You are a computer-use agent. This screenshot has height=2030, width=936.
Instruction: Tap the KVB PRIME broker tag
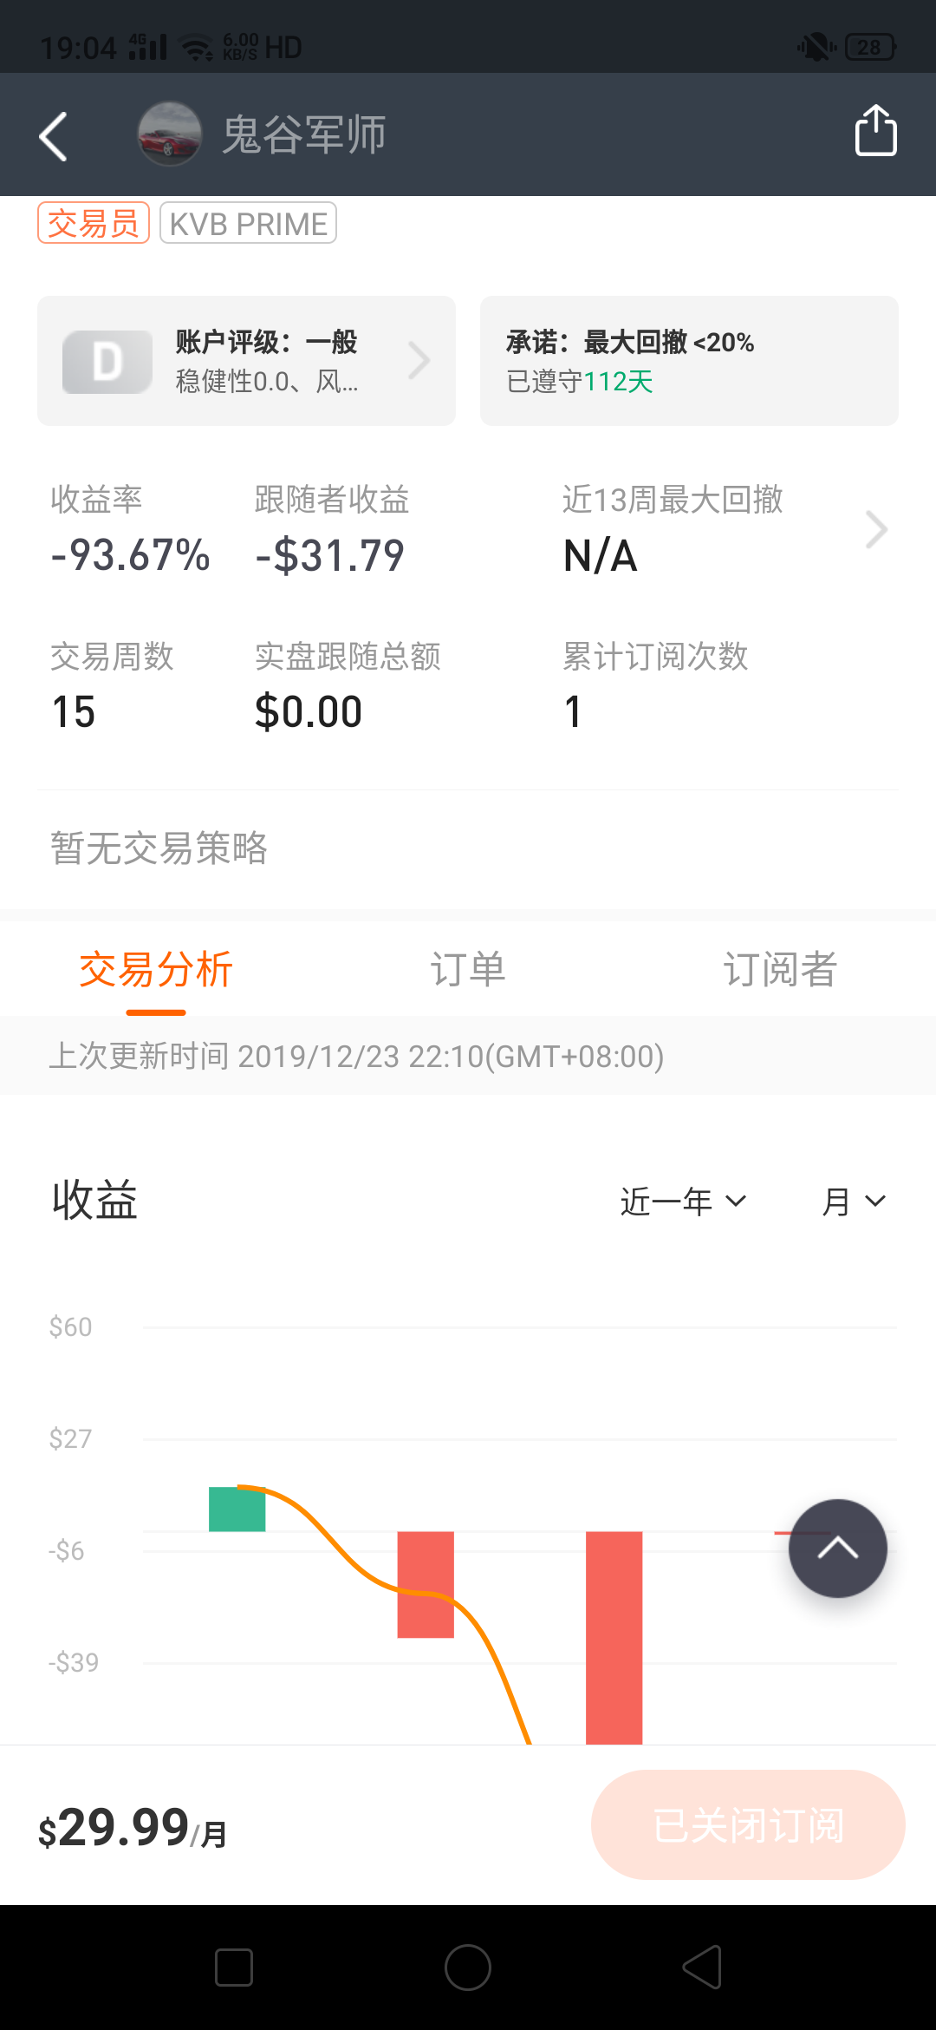pos(248,224)
